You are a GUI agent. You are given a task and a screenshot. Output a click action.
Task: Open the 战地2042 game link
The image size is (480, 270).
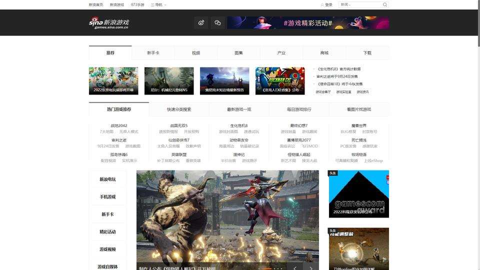click(119, 125)
